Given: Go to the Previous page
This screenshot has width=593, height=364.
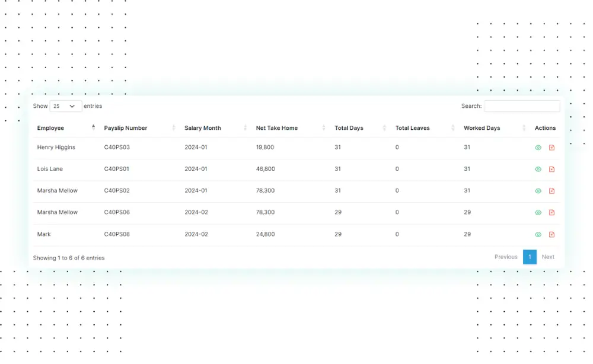Looking at the screenshot, I should click(x=506, y=257).
